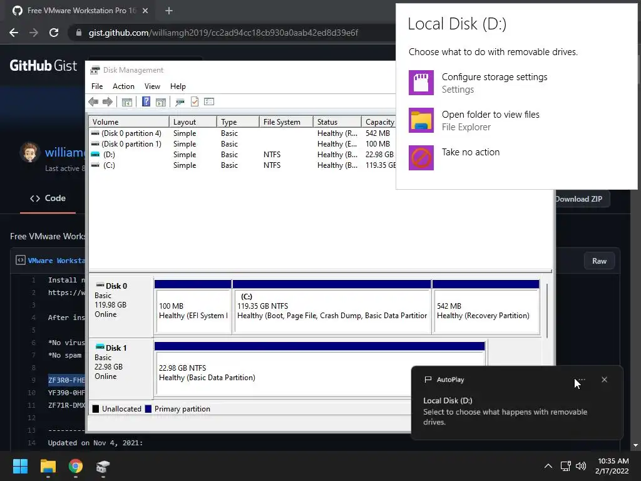Click the Back arrow in Disk Management toolbar

point(93,102)
